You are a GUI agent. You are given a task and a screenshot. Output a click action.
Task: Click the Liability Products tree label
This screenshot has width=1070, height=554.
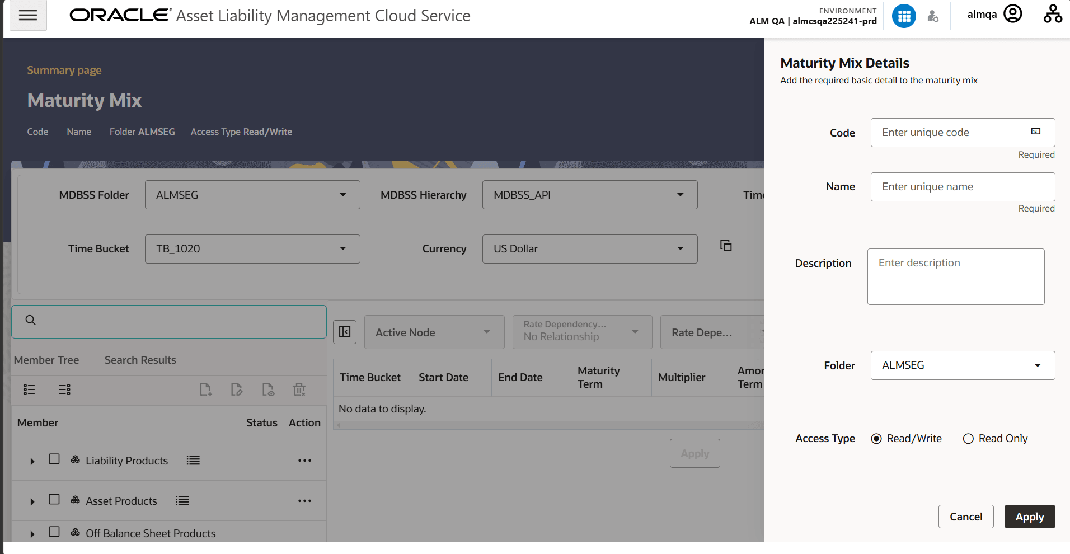coord(127,461)
